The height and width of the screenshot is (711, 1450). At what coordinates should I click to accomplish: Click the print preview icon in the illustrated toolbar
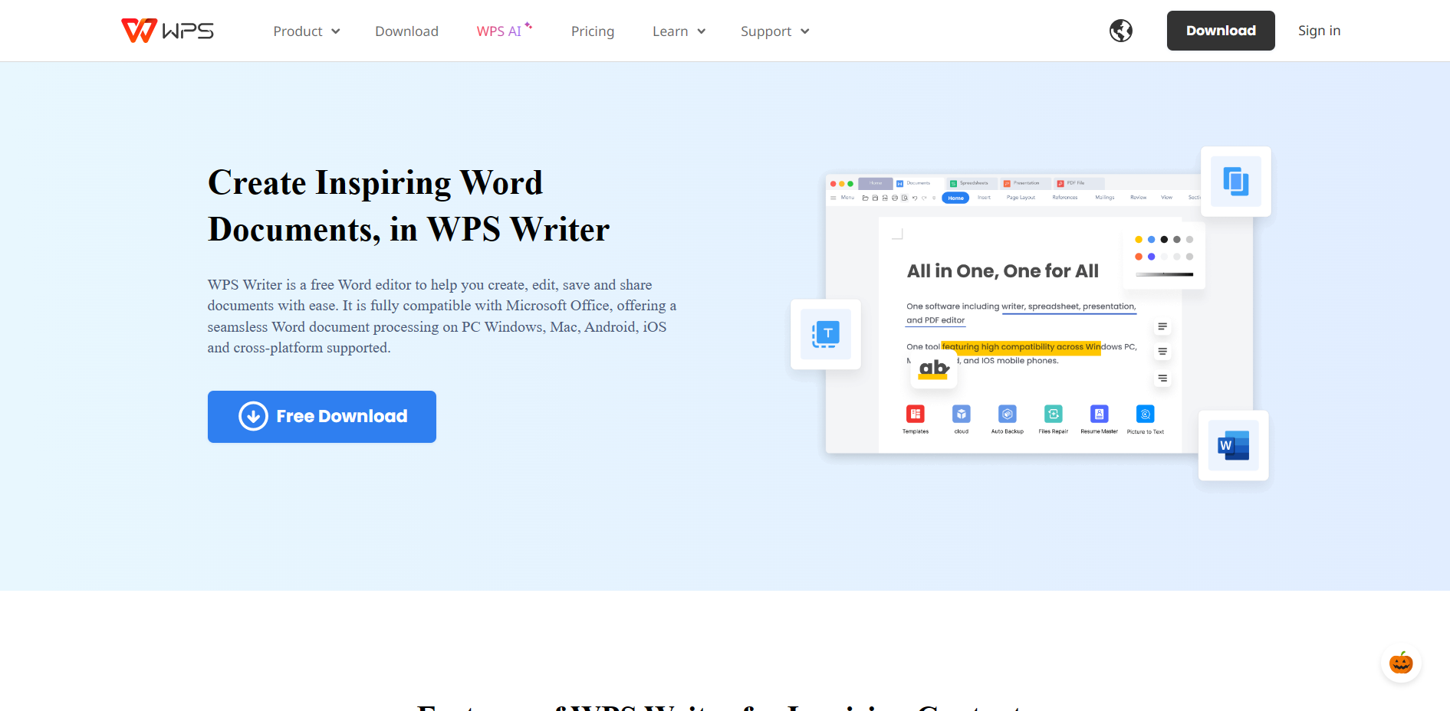click(905, 198)
